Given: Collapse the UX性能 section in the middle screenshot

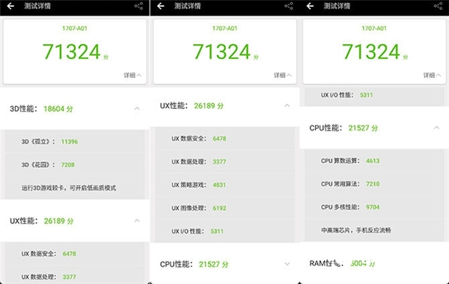Looking at the screenshot, I should [x=287, y=105].
